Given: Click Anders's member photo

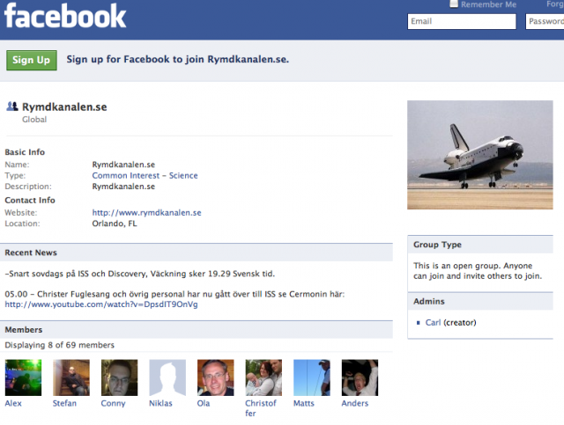Looking at the screenshot, I should 360,377.
